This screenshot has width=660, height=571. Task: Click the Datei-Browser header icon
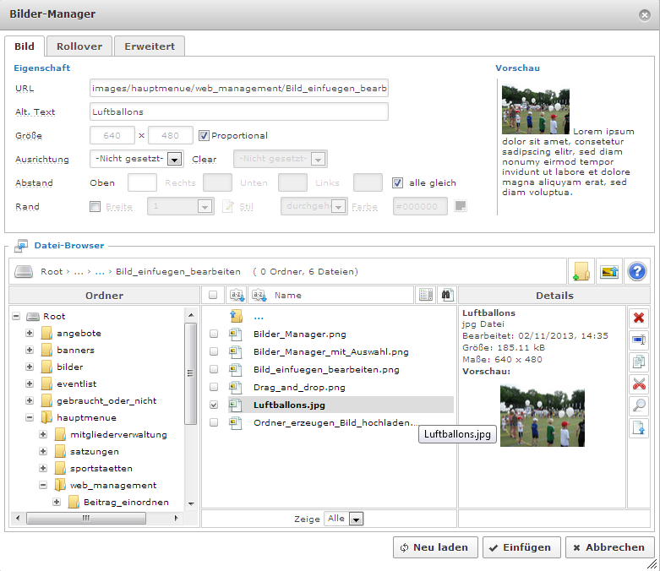20,246
